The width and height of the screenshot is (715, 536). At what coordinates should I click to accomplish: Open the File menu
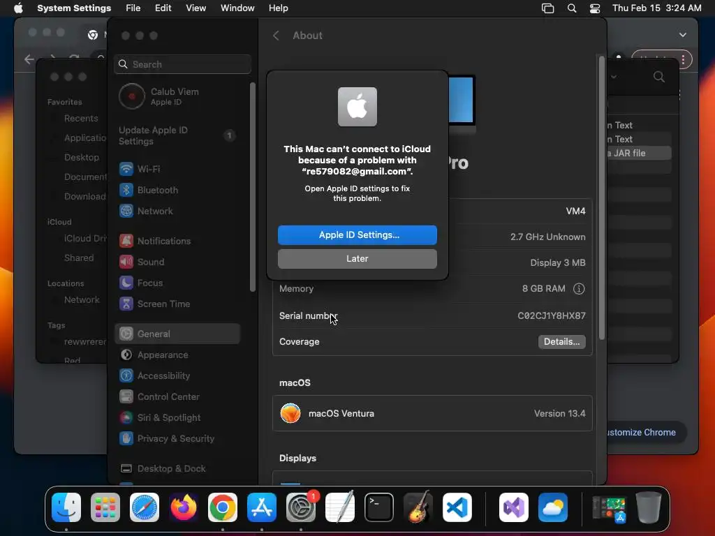(x=133, y=8)
